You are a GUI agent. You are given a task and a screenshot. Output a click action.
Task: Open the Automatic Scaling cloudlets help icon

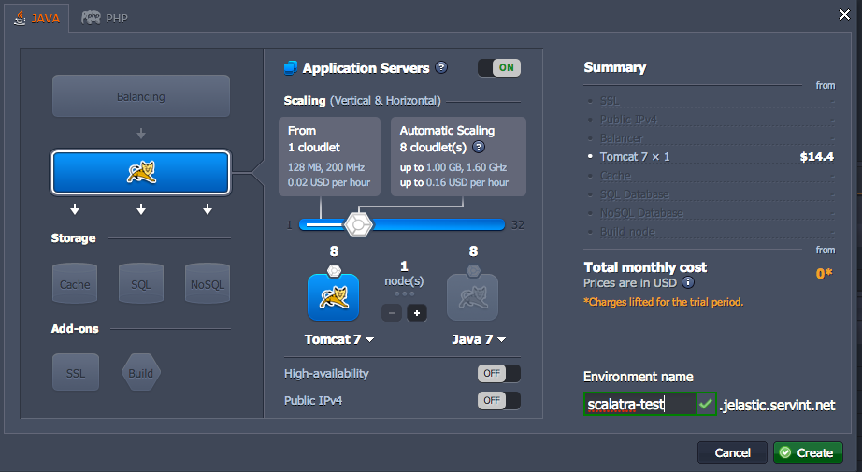pyautogui.click(x=479, y=147)
